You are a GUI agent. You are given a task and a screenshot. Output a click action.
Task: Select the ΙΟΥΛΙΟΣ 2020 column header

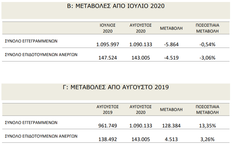[x=108, y=28]
